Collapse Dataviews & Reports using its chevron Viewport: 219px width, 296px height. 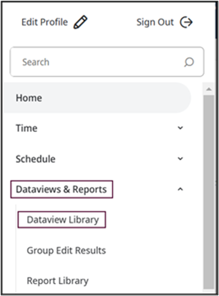coord(180,189)
